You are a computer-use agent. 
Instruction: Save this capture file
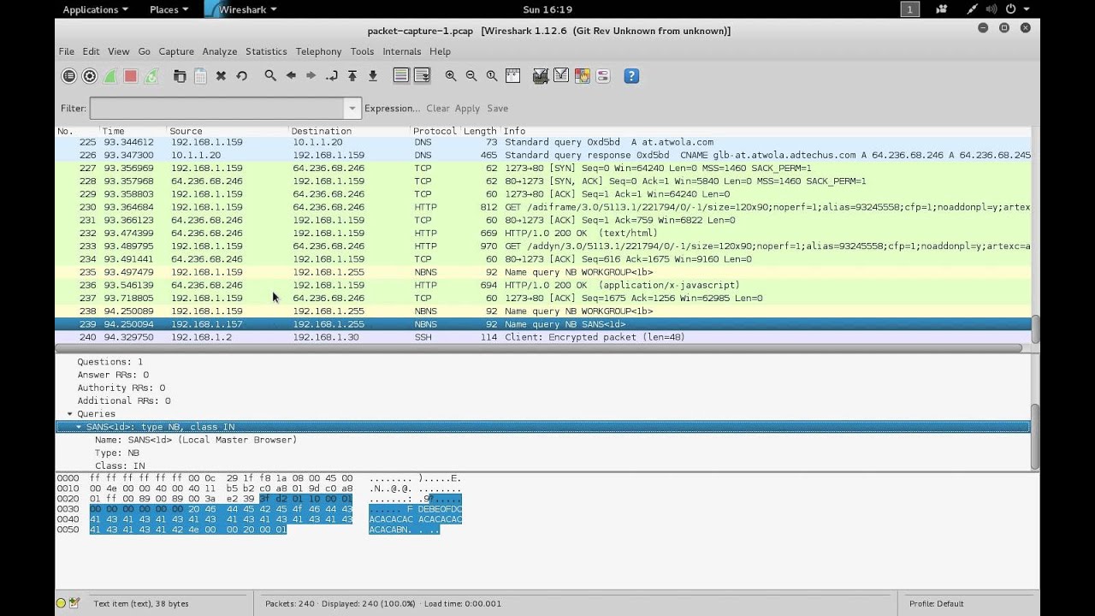coord(200,76)
